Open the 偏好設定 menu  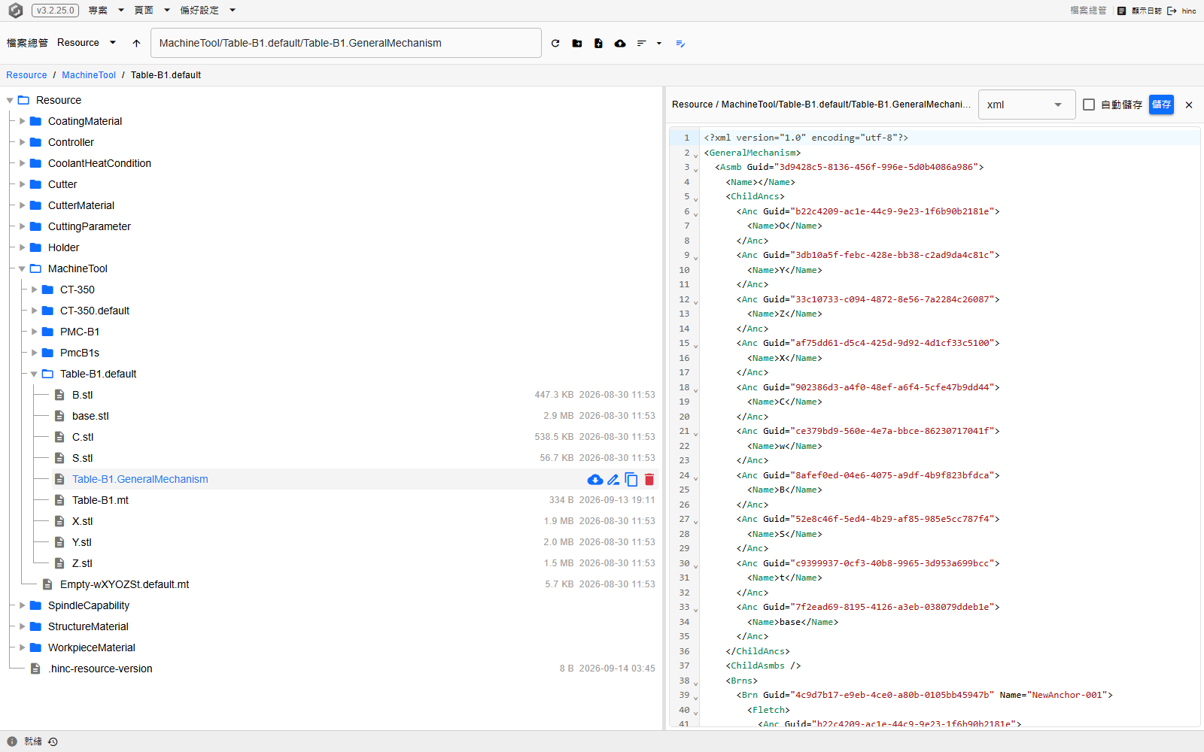(x=208, y=11)
